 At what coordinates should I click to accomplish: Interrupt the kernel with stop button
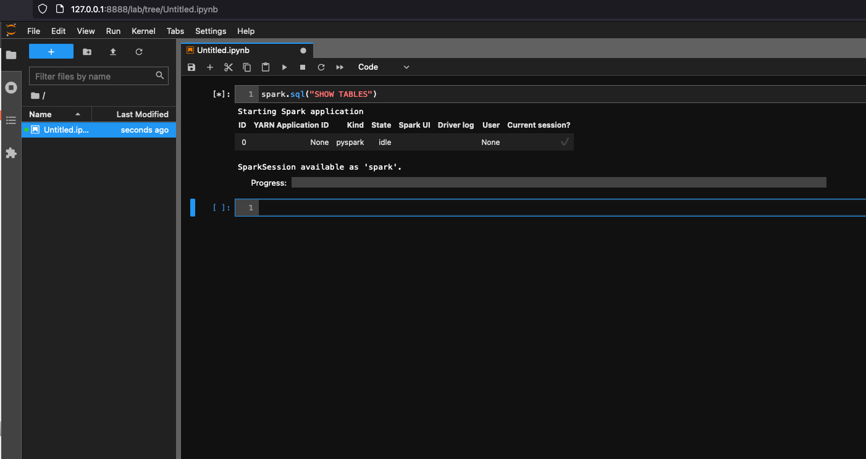point(303,67)
